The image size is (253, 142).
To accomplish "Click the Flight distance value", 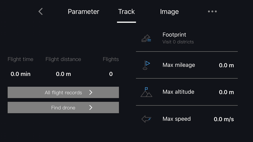I will tap(63, 74).
